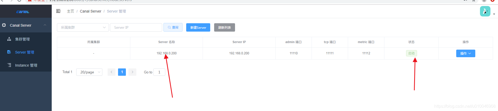
Task: Click the 启动 status tag
Action: pos(412,53)
